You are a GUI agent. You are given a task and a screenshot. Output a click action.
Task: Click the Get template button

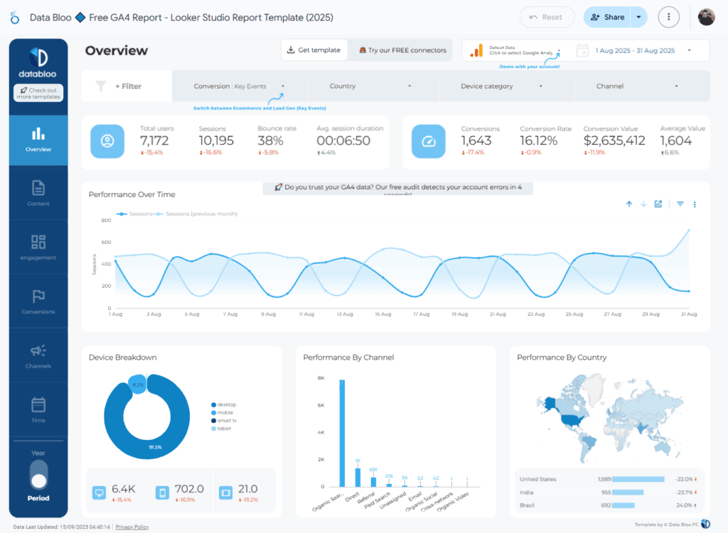coord(316,50)
